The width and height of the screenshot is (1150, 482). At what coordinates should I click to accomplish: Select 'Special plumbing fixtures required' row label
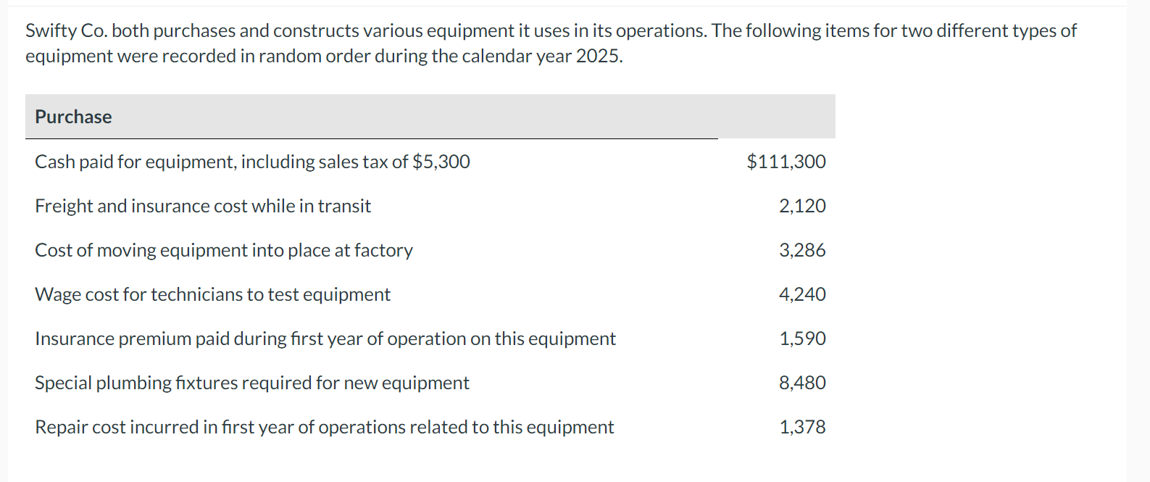tap(252, 383)
